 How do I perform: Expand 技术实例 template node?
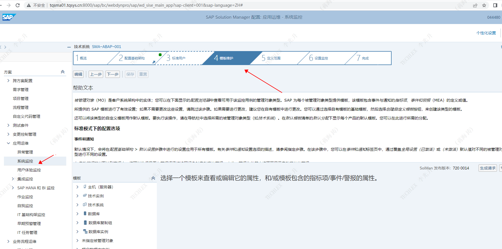click(77, 196)
